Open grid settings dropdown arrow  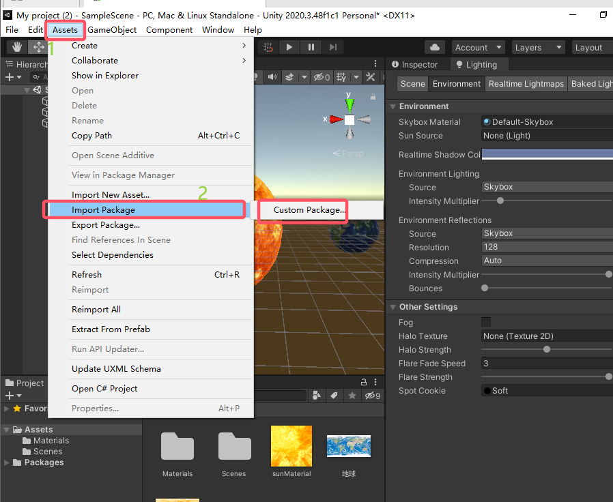tap(356, 77)
